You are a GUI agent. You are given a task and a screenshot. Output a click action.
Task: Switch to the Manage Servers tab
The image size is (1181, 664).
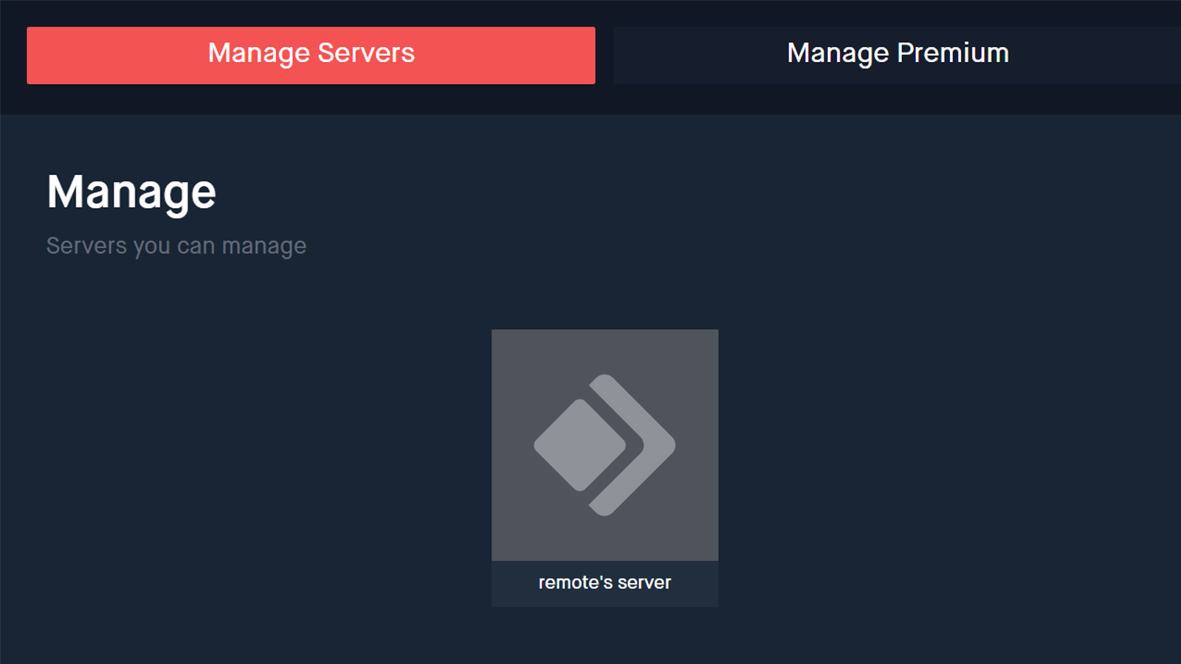coord(311,55)
